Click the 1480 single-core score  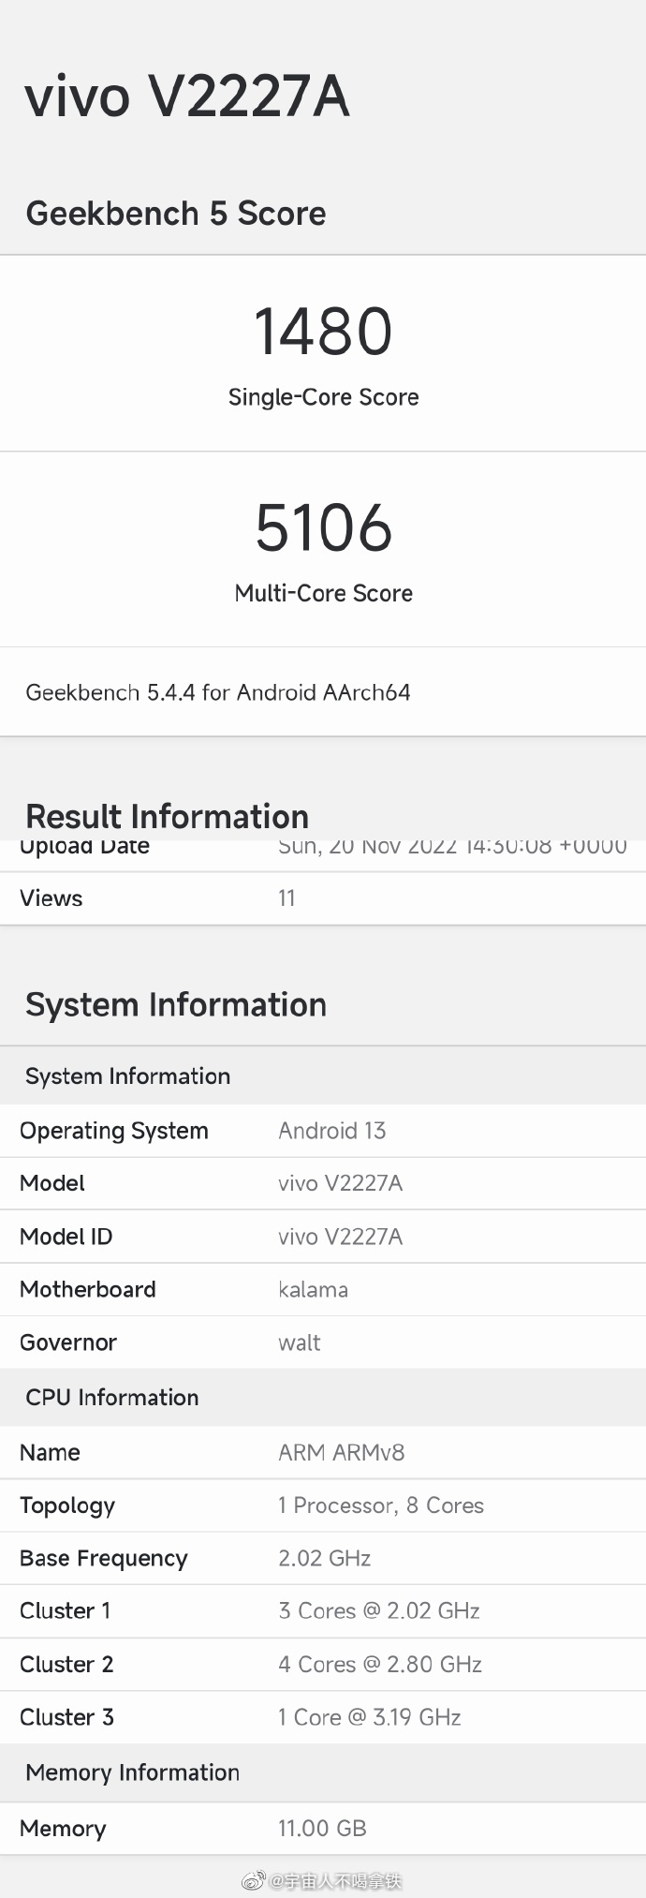coord(323,332)
